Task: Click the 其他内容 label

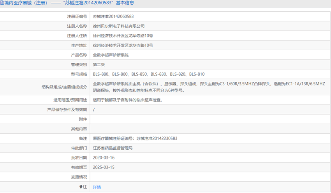Action: [x=79, y=129]
